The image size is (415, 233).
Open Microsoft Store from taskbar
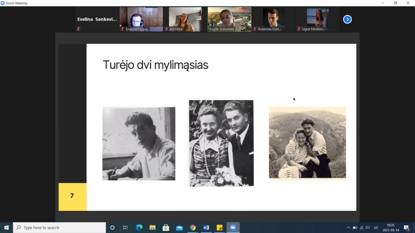pyautogui.click(x=166, y=228)
